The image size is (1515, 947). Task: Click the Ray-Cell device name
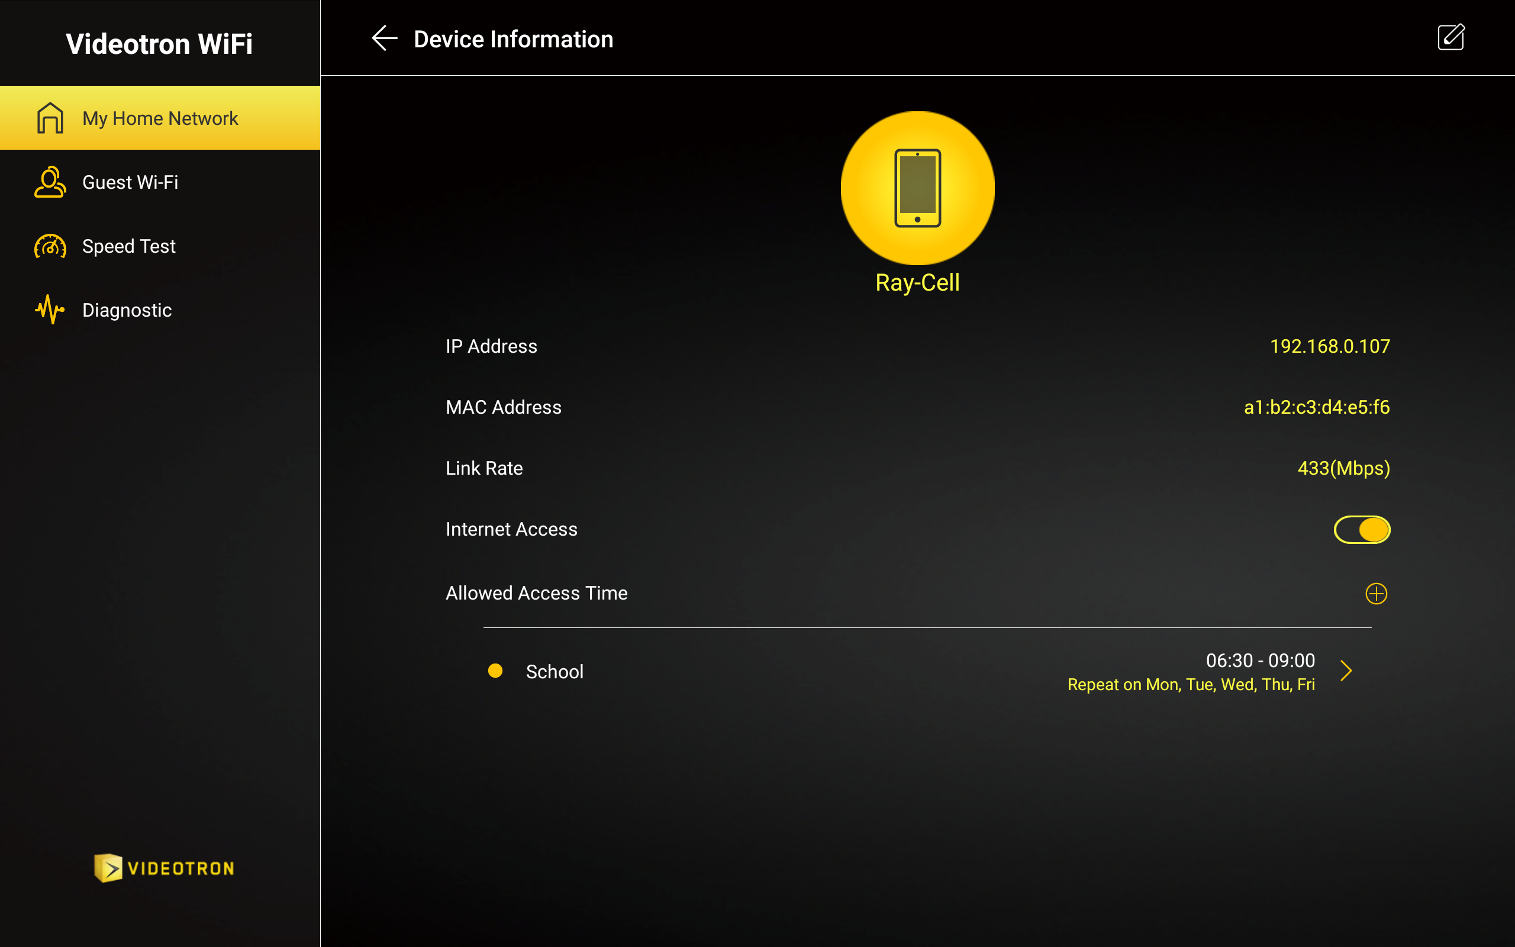click(x=917, y=282)
